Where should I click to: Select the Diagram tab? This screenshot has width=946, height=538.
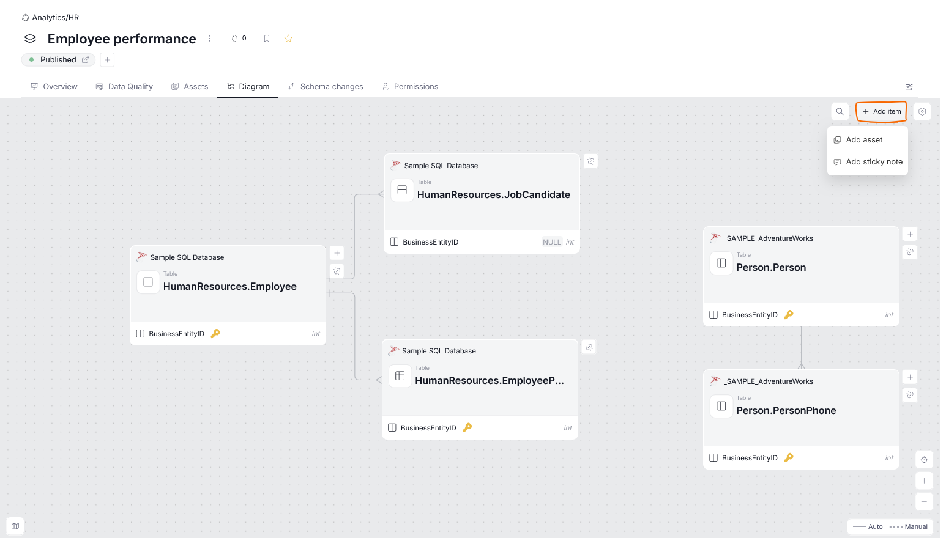(x=248, y=87)
